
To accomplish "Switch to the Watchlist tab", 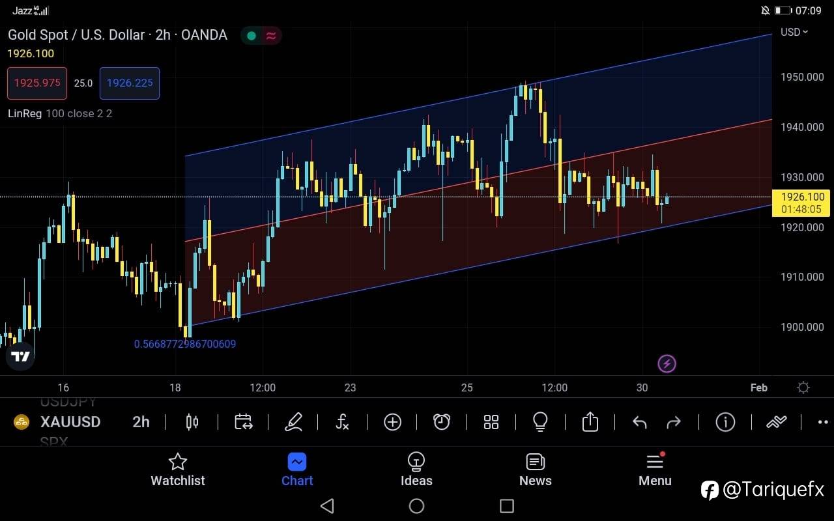I will tap(178, 470).
